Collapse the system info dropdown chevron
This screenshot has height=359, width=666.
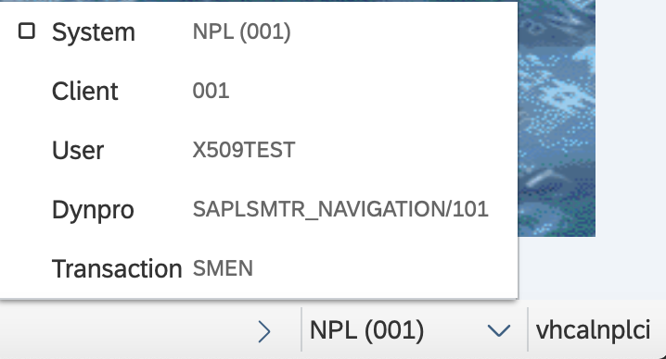point(499,330)
